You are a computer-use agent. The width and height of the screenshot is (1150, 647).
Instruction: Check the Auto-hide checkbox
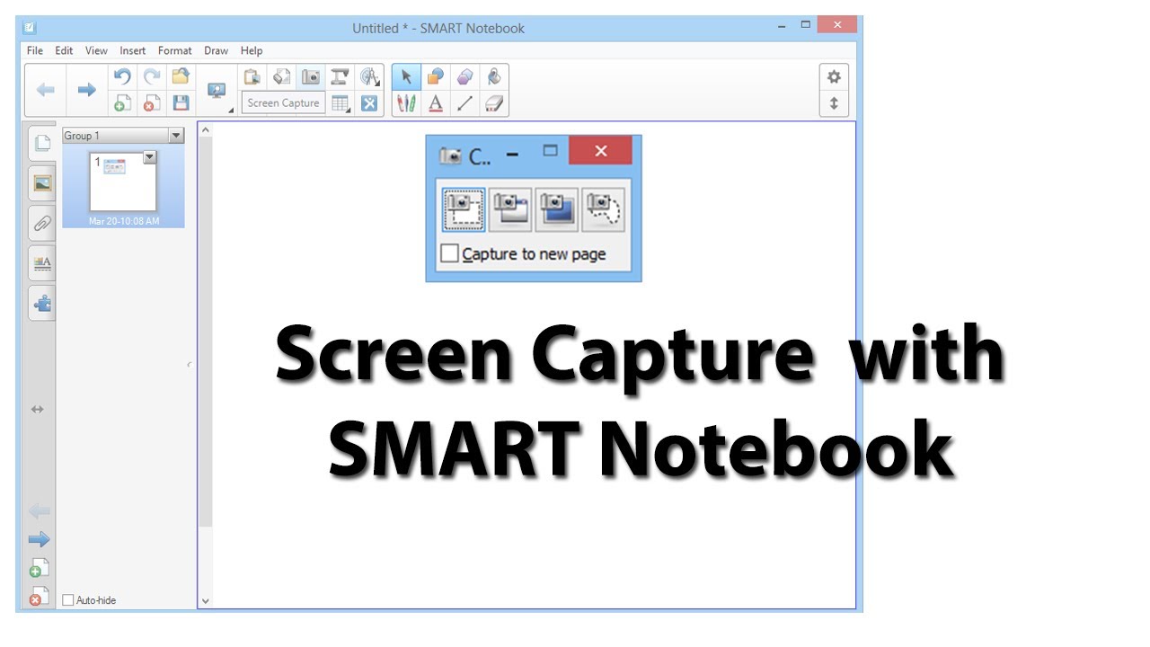tap(67, 599)
